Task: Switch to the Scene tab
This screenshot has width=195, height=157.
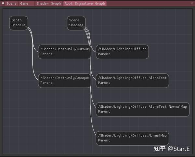Action: tap(11, 4)
